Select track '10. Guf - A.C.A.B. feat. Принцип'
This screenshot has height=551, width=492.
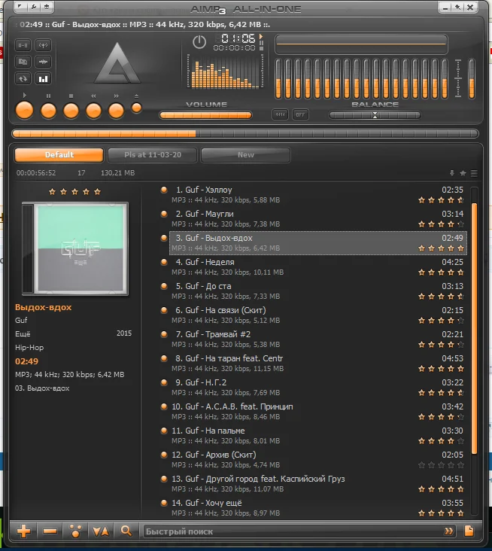pos(317,411)
